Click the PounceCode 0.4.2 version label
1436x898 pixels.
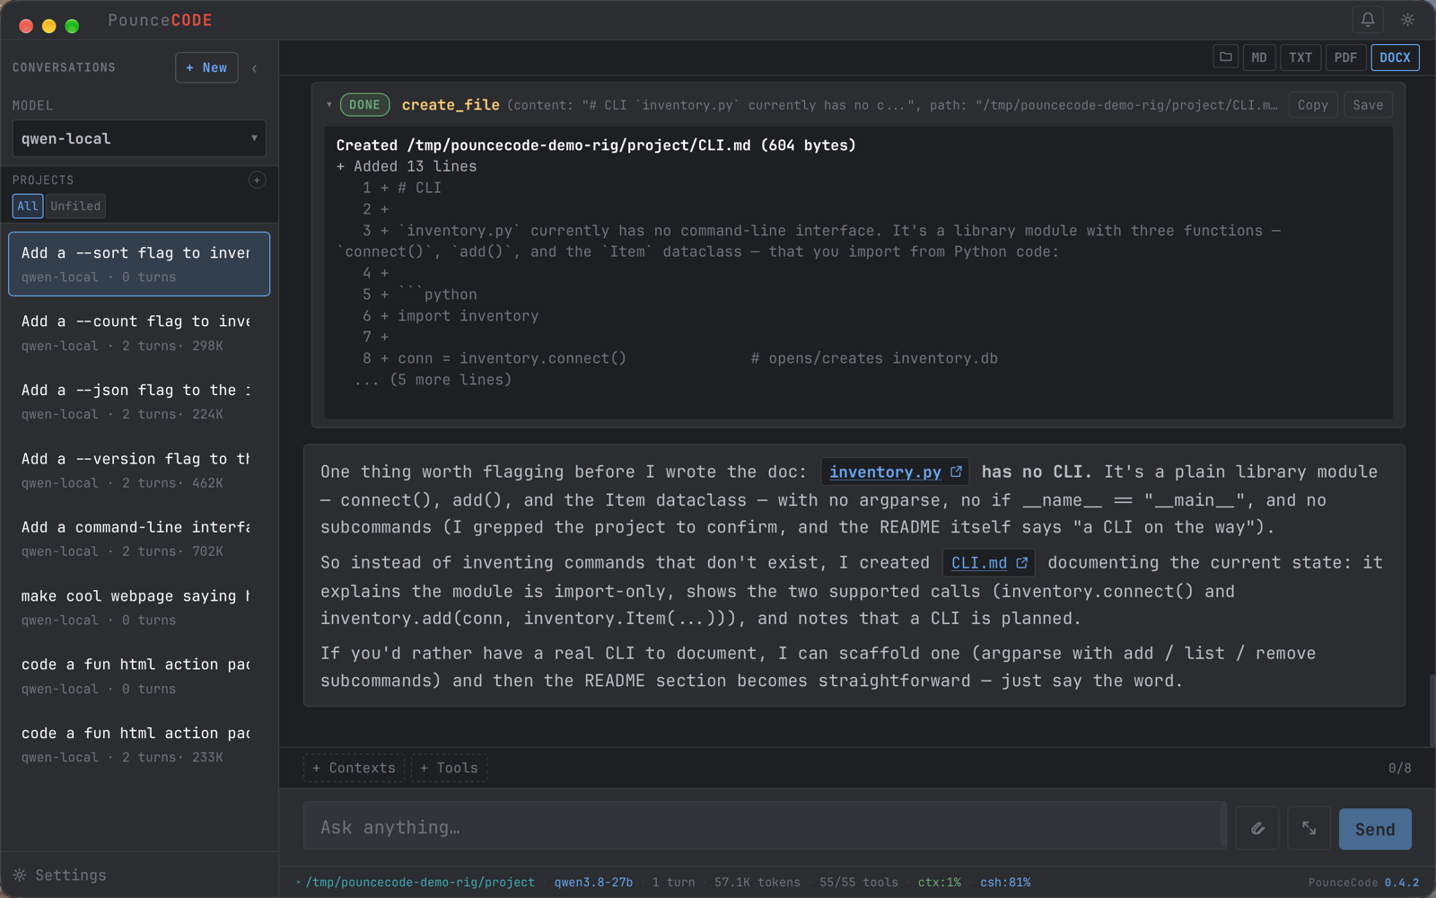[x=1363, y=882]
